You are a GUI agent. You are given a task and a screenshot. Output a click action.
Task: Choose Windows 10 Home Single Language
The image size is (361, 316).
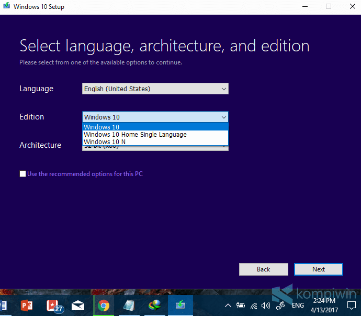coord(155,134)
